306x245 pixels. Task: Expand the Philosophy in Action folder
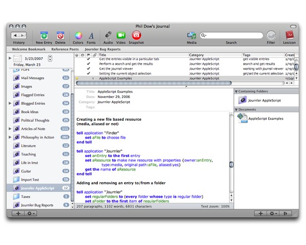tap(10, 137)
